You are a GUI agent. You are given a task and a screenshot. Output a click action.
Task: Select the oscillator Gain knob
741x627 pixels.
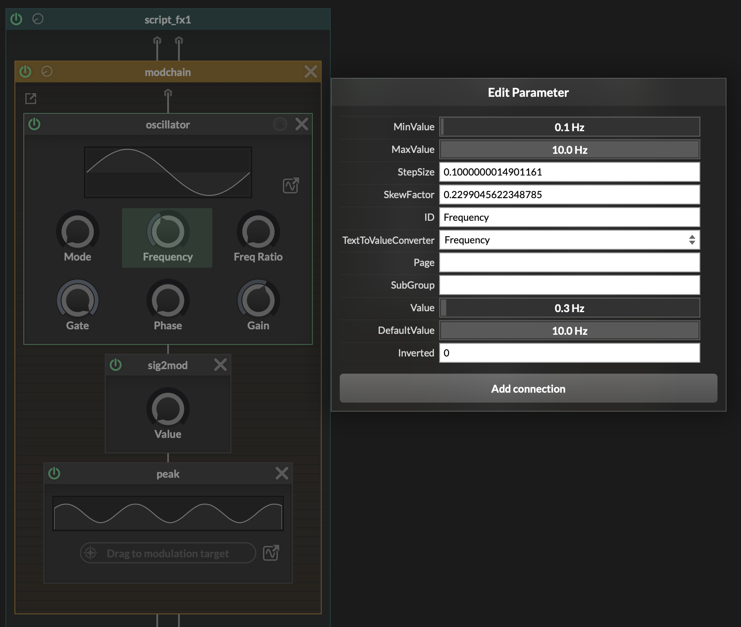click(x=258, y=300)
